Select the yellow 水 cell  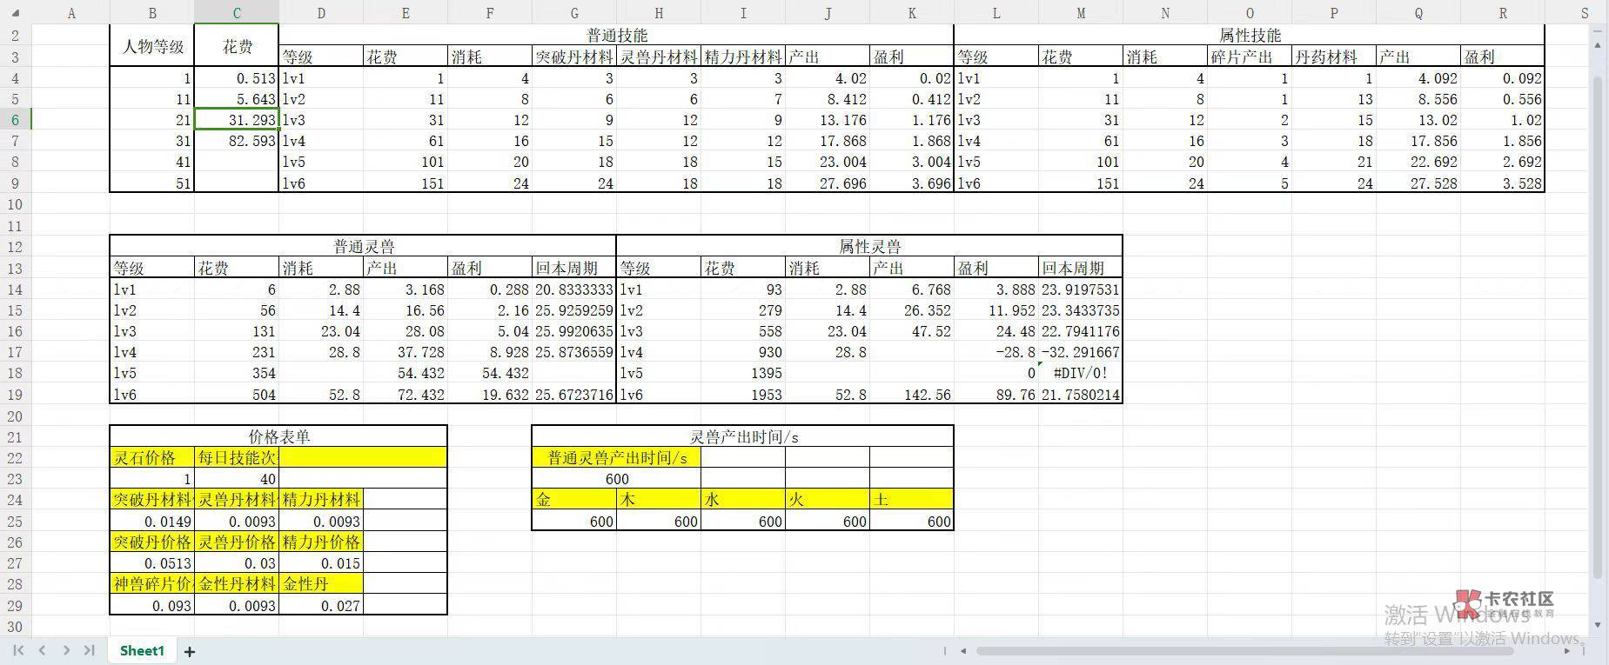pos(743,500)
